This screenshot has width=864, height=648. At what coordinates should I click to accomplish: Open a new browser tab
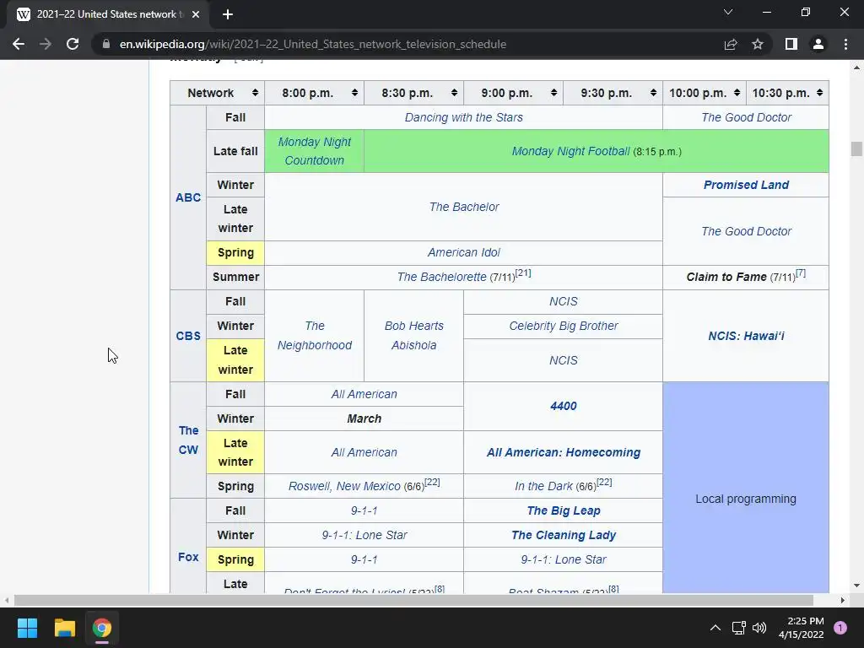pyautogui.click(x=228, y=14)
